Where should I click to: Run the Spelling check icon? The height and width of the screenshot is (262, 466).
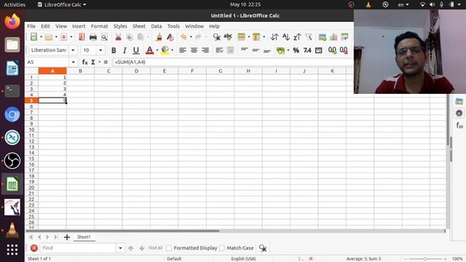click(x=228, y=37)
